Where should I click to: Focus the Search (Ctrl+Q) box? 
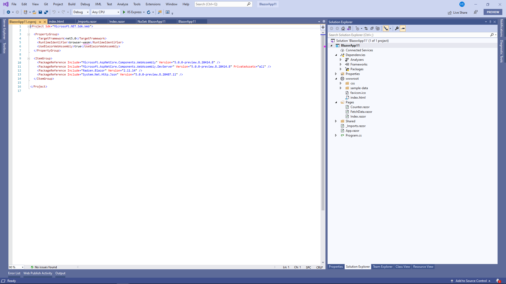(x=223, y=4)
